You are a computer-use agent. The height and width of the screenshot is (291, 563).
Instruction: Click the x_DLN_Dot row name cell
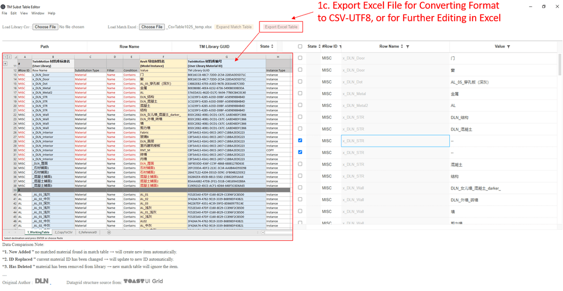[396, 82]
